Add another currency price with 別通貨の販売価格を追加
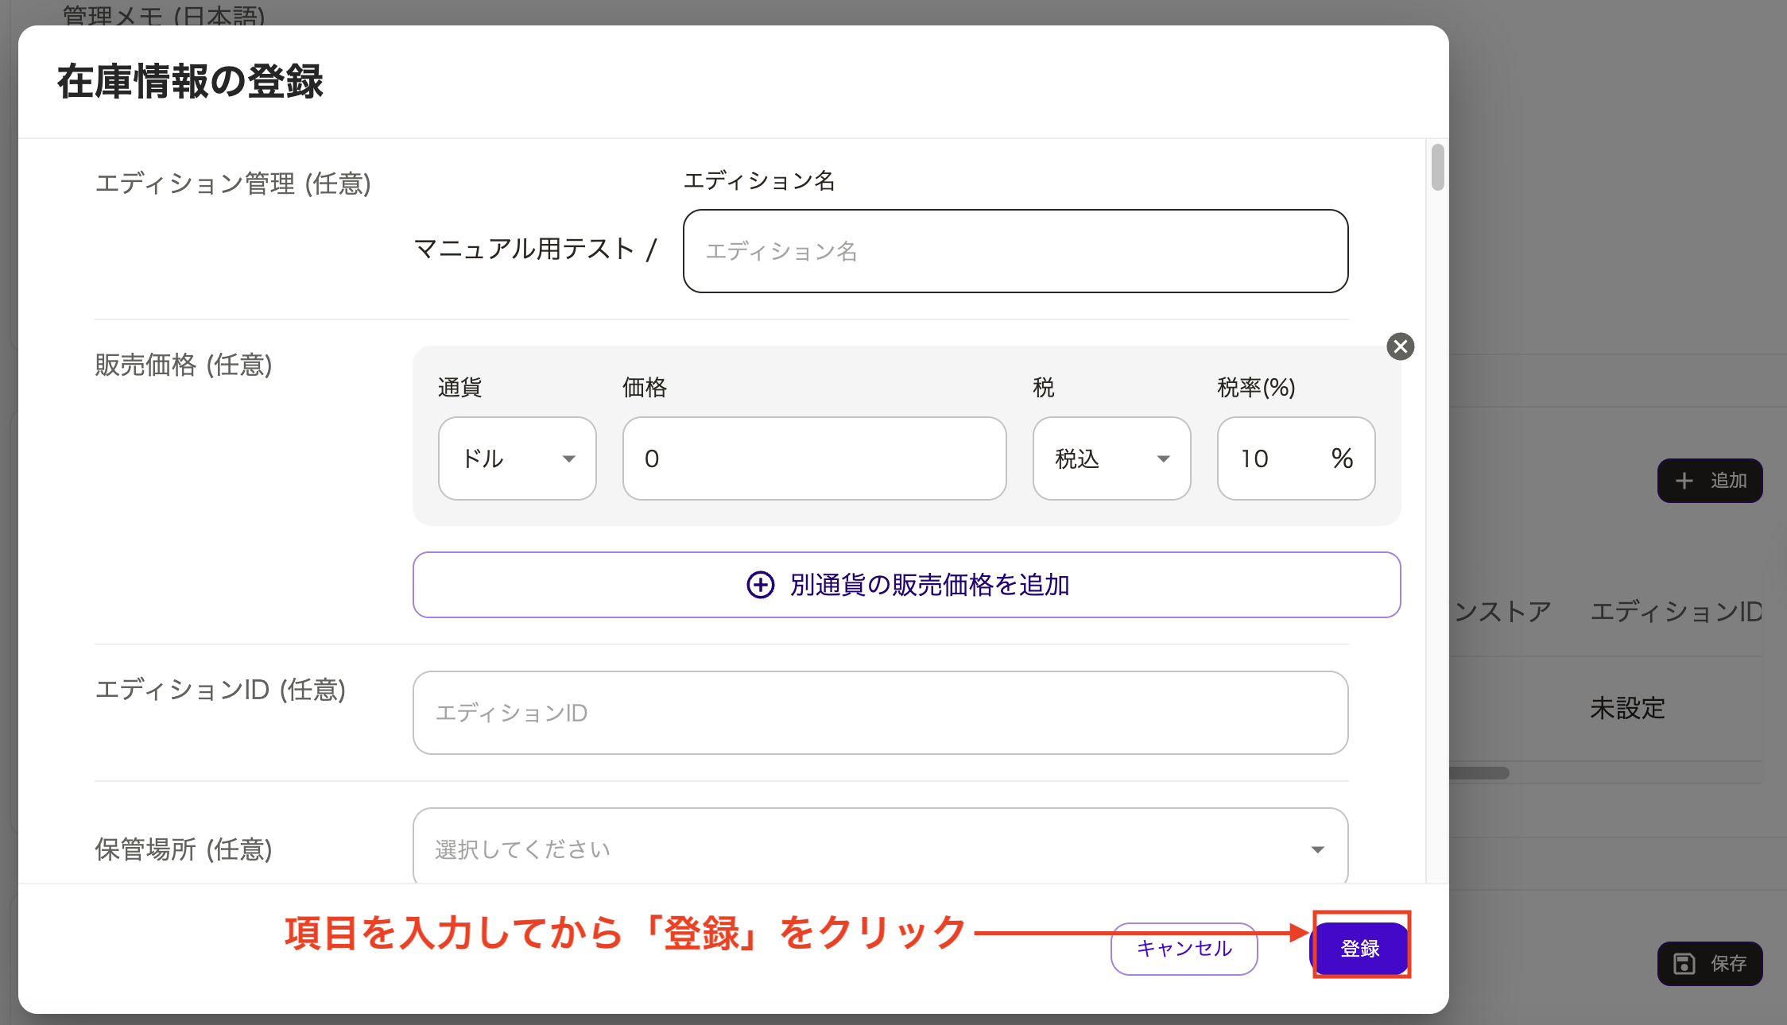Viewport: 1787px width, 1025px height. 906,585
